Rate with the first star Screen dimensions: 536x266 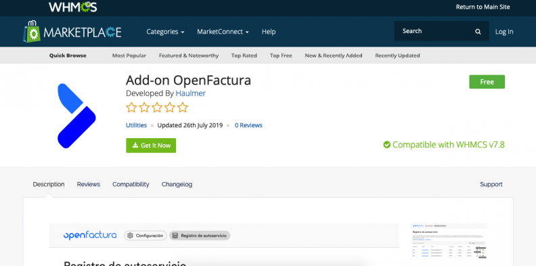pyautogui.click(x=131, y=108)
